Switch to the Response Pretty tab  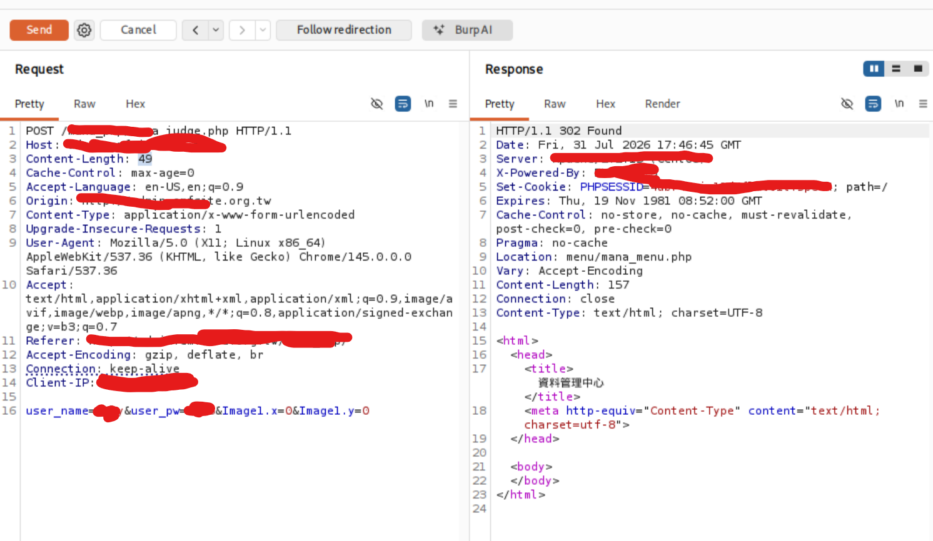pos(500,104)
